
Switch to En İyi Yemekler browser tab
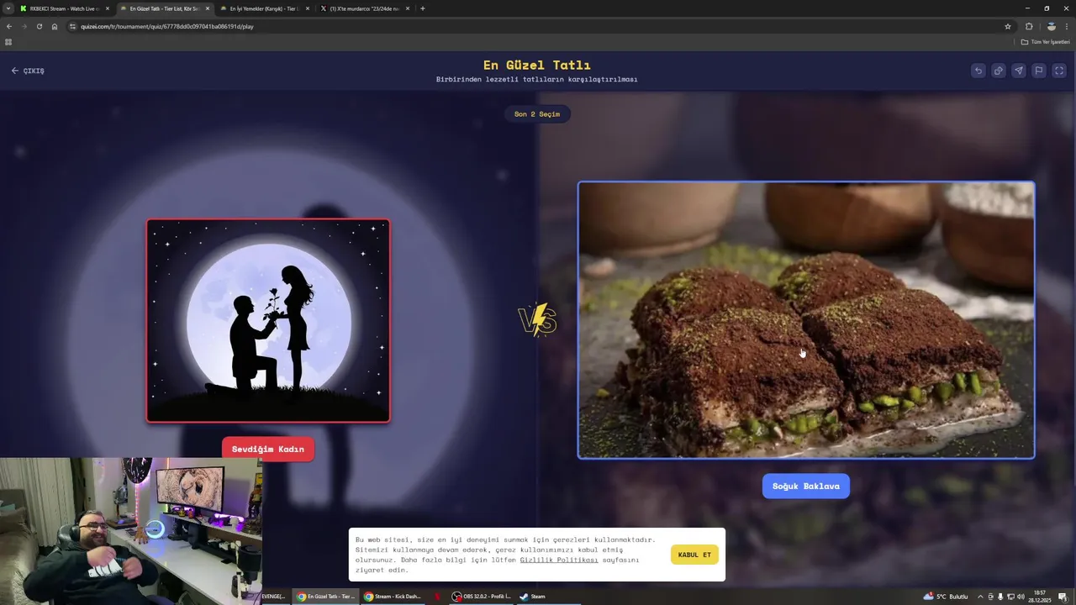coord(263,8)
